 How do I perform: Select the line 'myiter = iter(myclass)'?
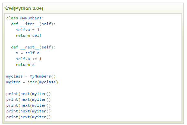click(x=32, y=82)
